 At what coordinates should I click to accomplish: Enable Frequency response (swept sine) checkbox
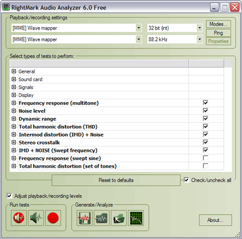click(x=206, y=158)
